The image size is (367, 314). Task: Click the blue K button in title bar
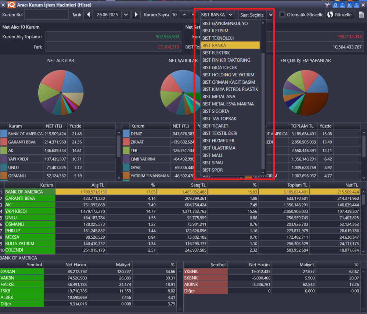coord(349,5)
